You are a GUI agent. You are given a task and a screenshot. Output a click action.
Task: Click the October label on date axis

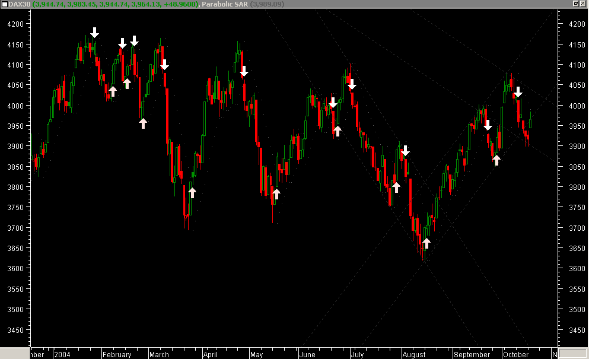point(516,354)
